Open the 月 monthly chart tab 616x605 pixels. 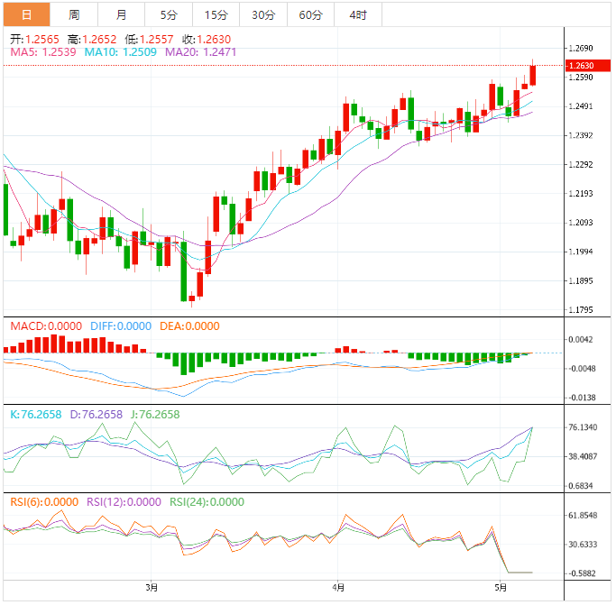coord(121,14)
